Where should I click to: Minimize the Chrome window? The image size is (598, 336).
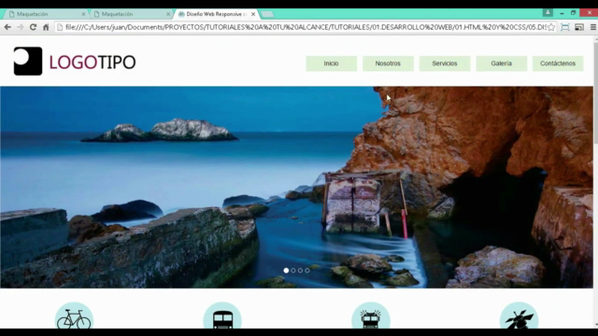(562, 13)
